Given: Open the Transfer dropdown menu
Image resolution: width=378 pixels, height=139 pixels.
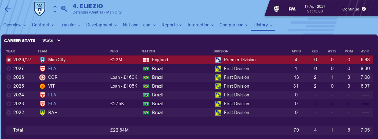Looking at the screenshot, I should tap(70, 25).
